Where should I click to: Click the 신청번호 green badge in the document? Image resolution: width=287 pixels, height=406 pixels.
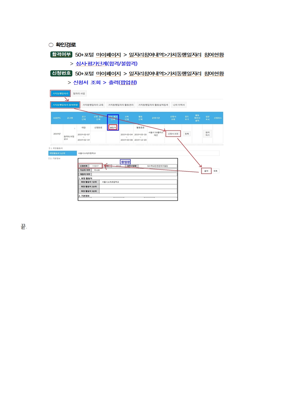tap(61, 73)
